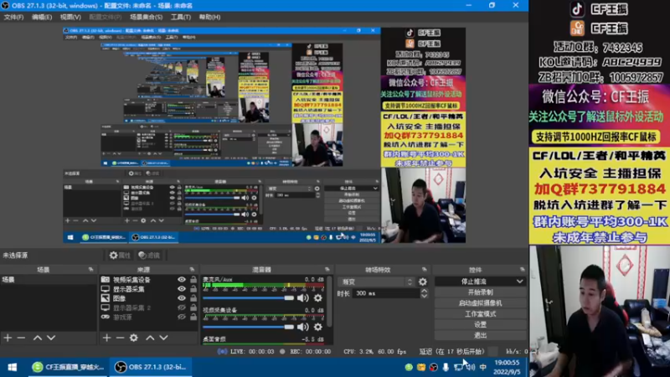The image size is (670, 377).
Task: Click the 启动虚拟摄像机 button
Action: coord(480,303)
